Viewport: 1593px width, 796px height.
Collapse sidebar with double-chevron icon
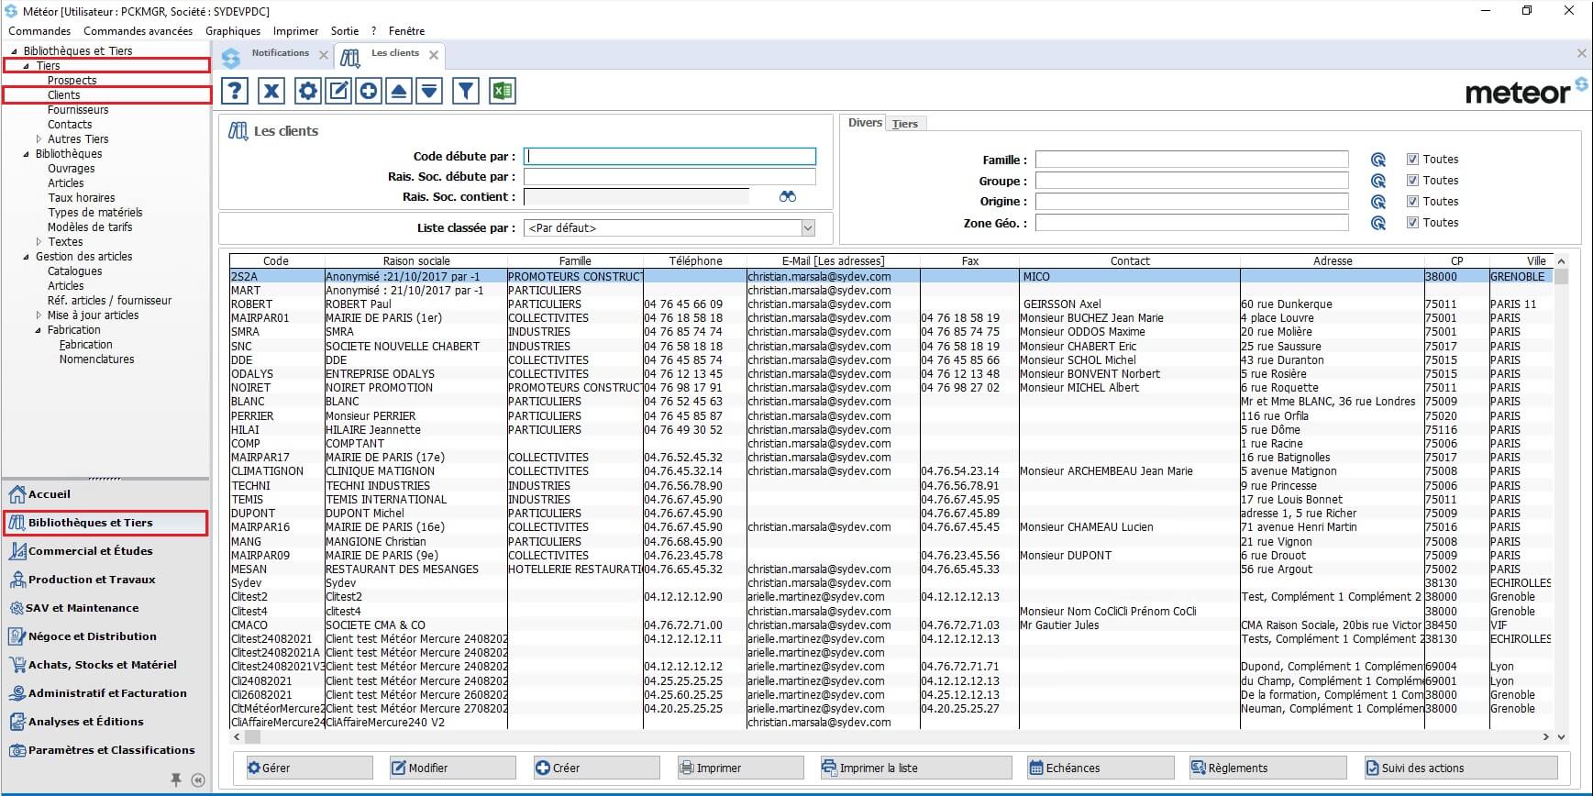point(198,779)
